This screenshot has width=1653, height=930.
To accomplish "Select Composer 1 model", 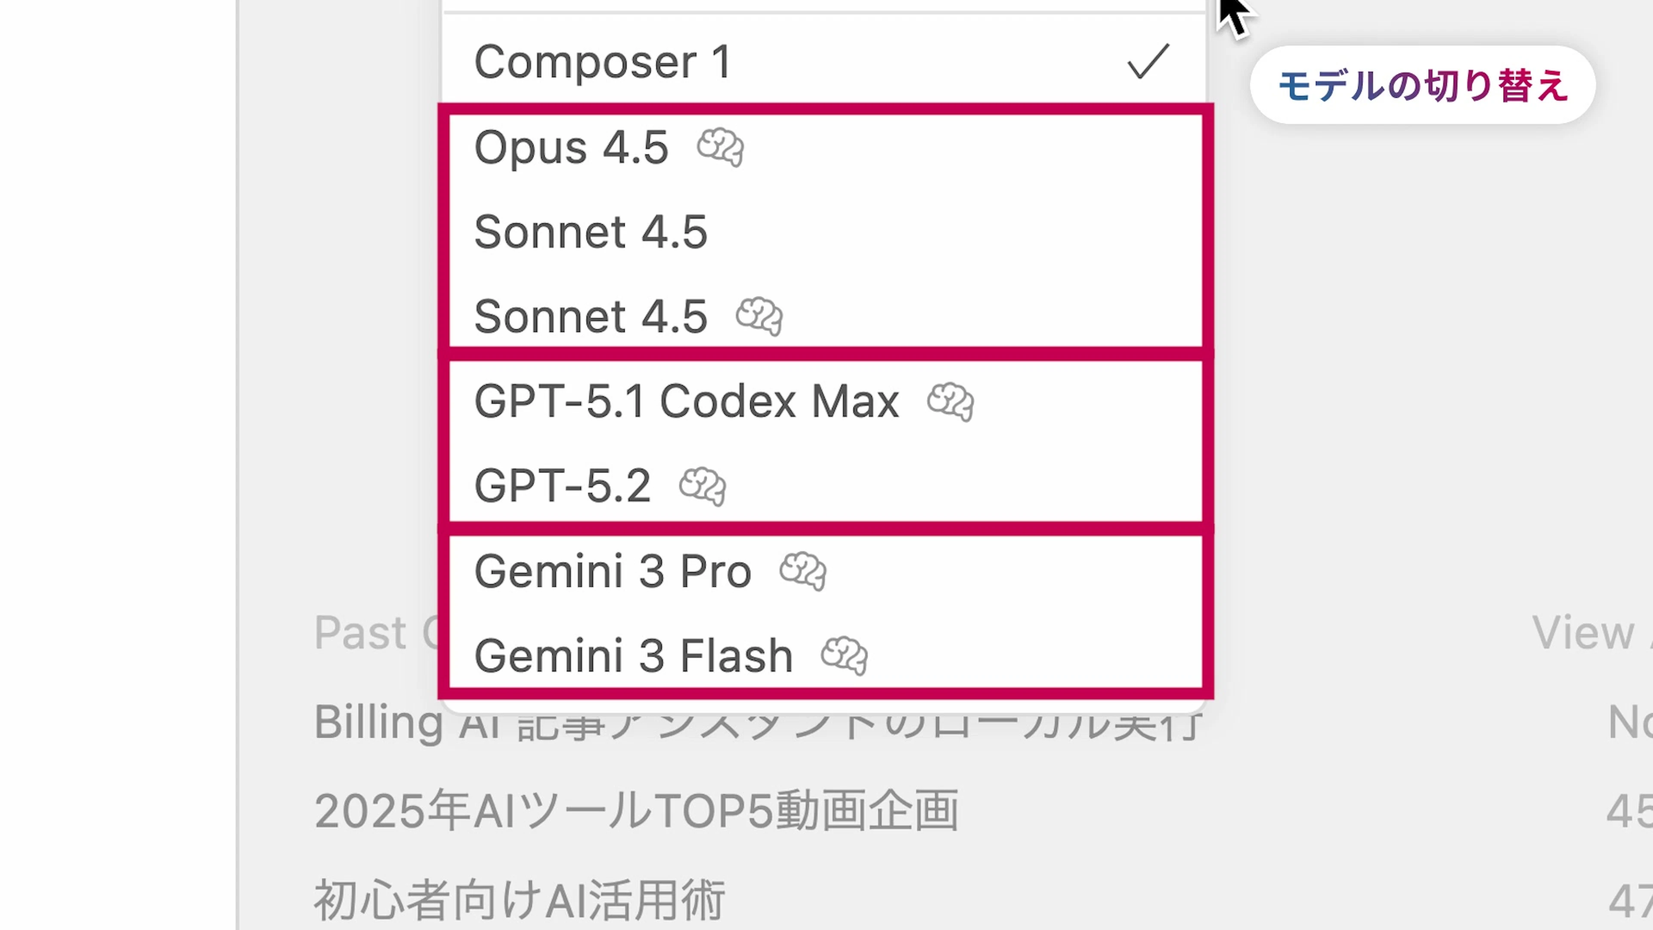I will click(603, 62).
